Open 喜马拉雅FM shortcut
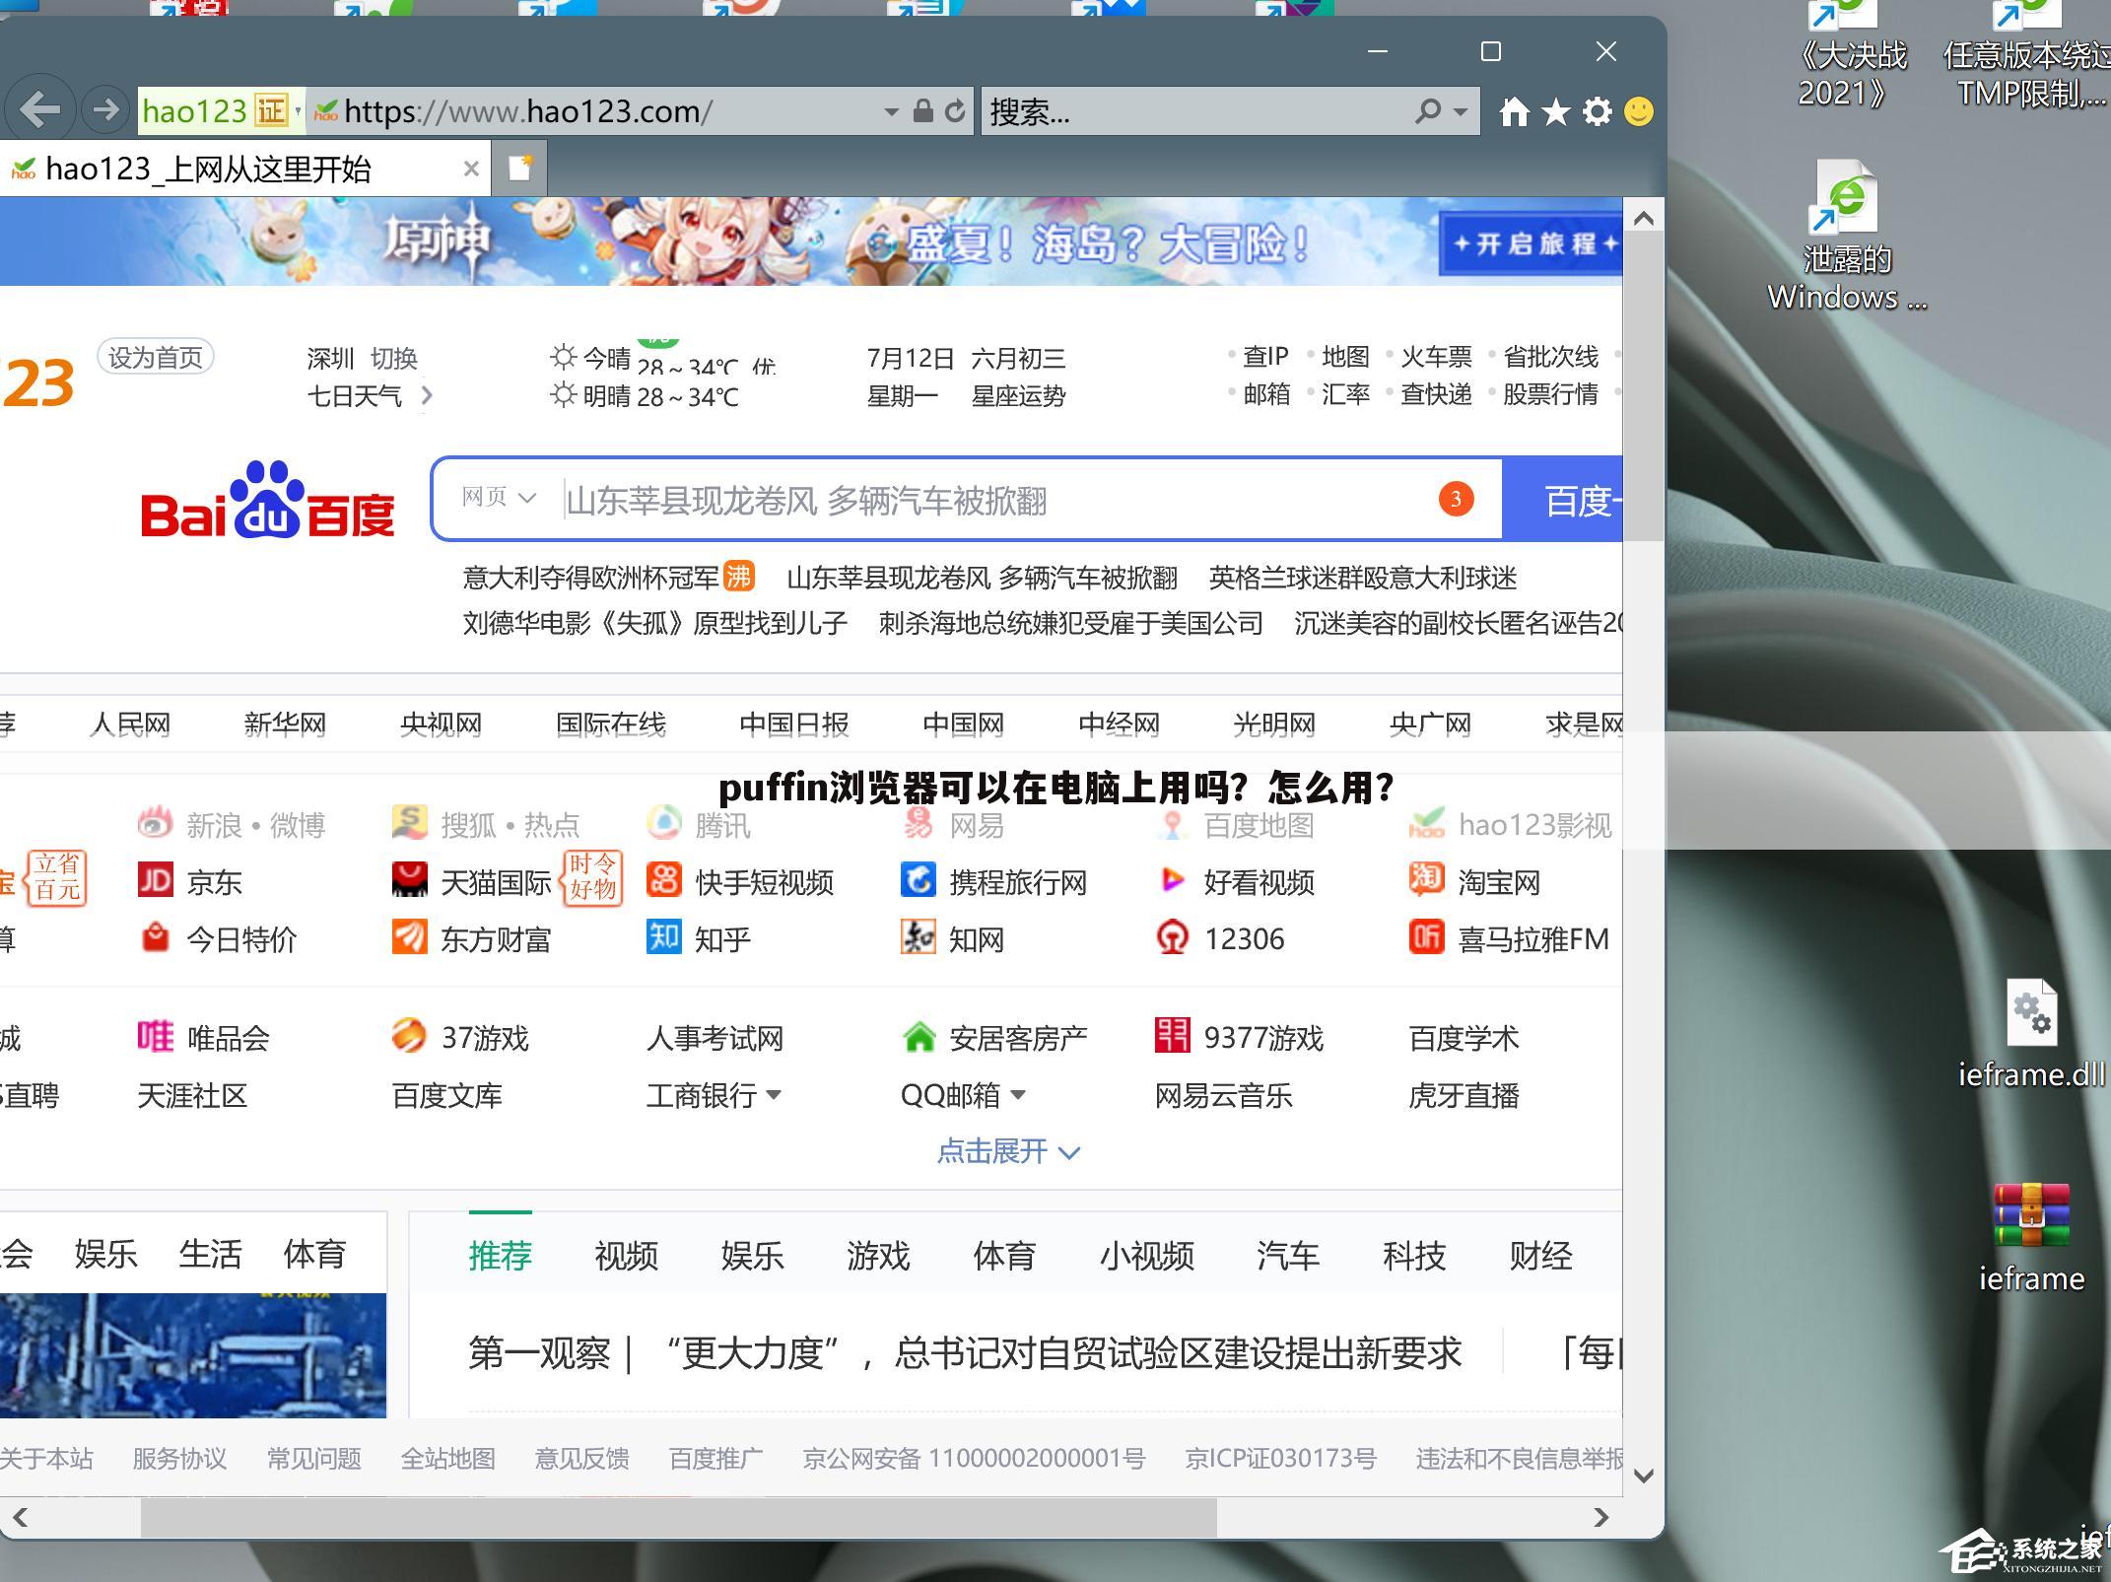 [x=1509, y=938]
